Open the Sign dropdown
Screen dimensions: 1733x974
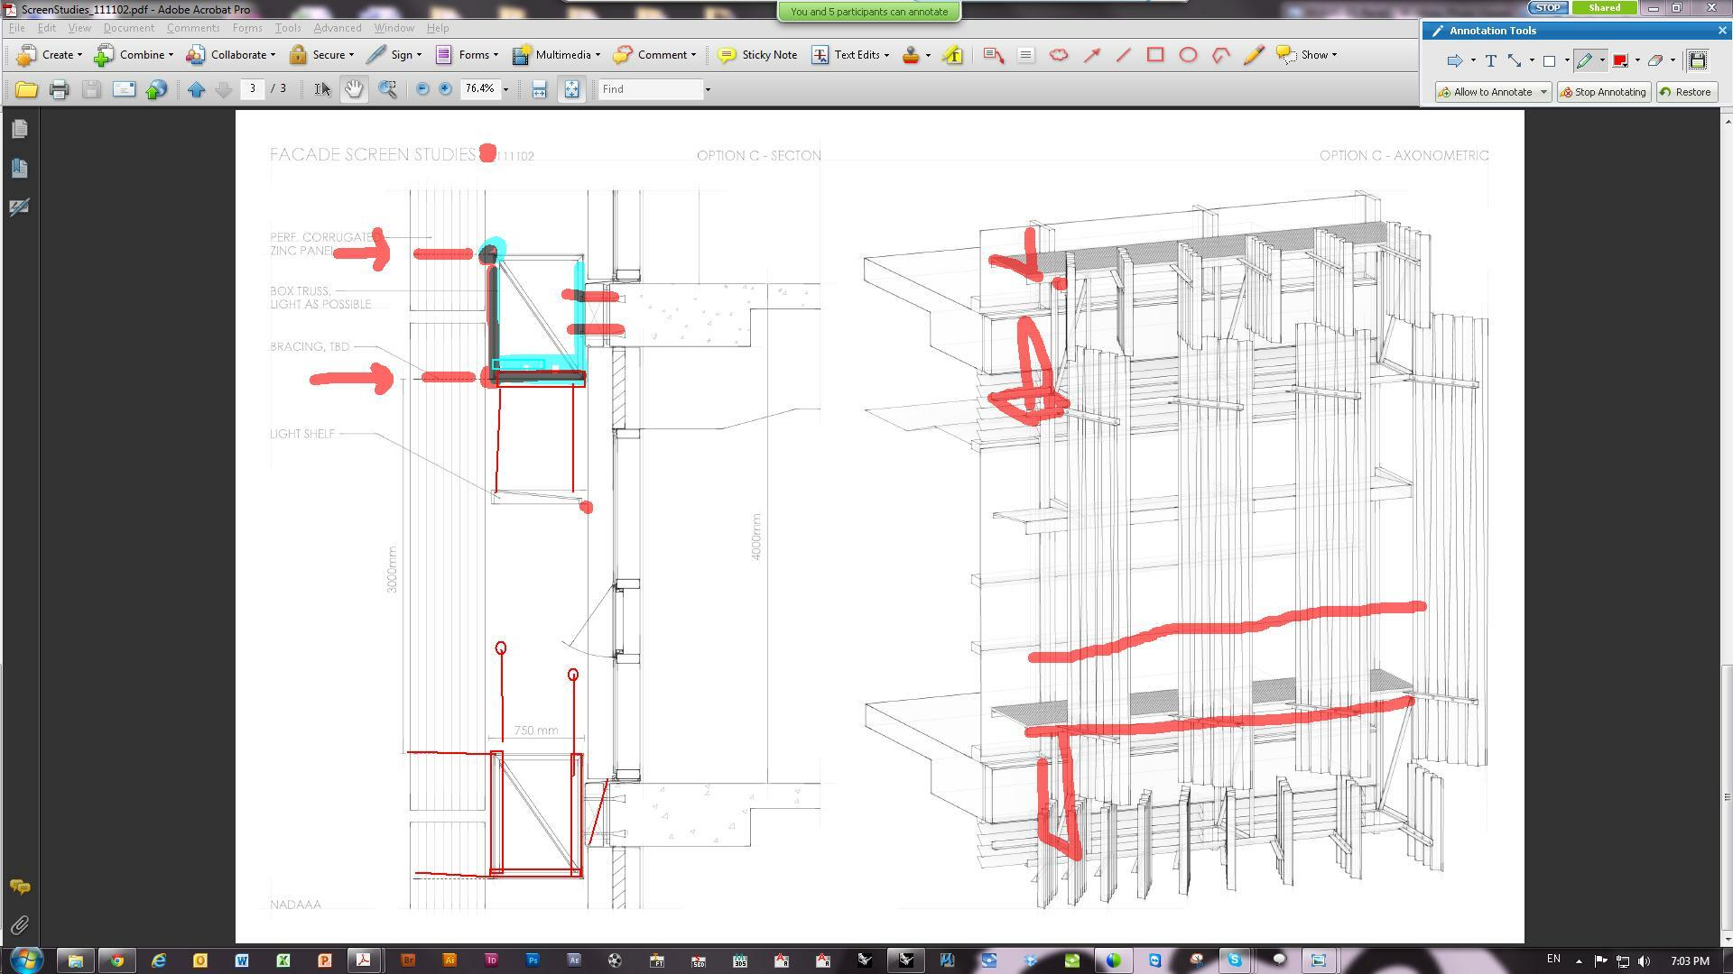click(x=394, y=55)
